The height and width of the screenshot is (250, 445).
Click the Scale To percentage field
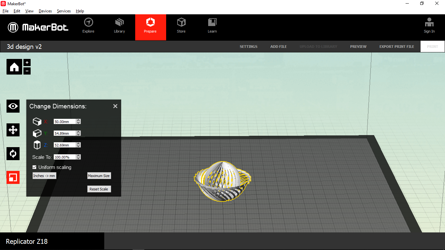[65, 157]
